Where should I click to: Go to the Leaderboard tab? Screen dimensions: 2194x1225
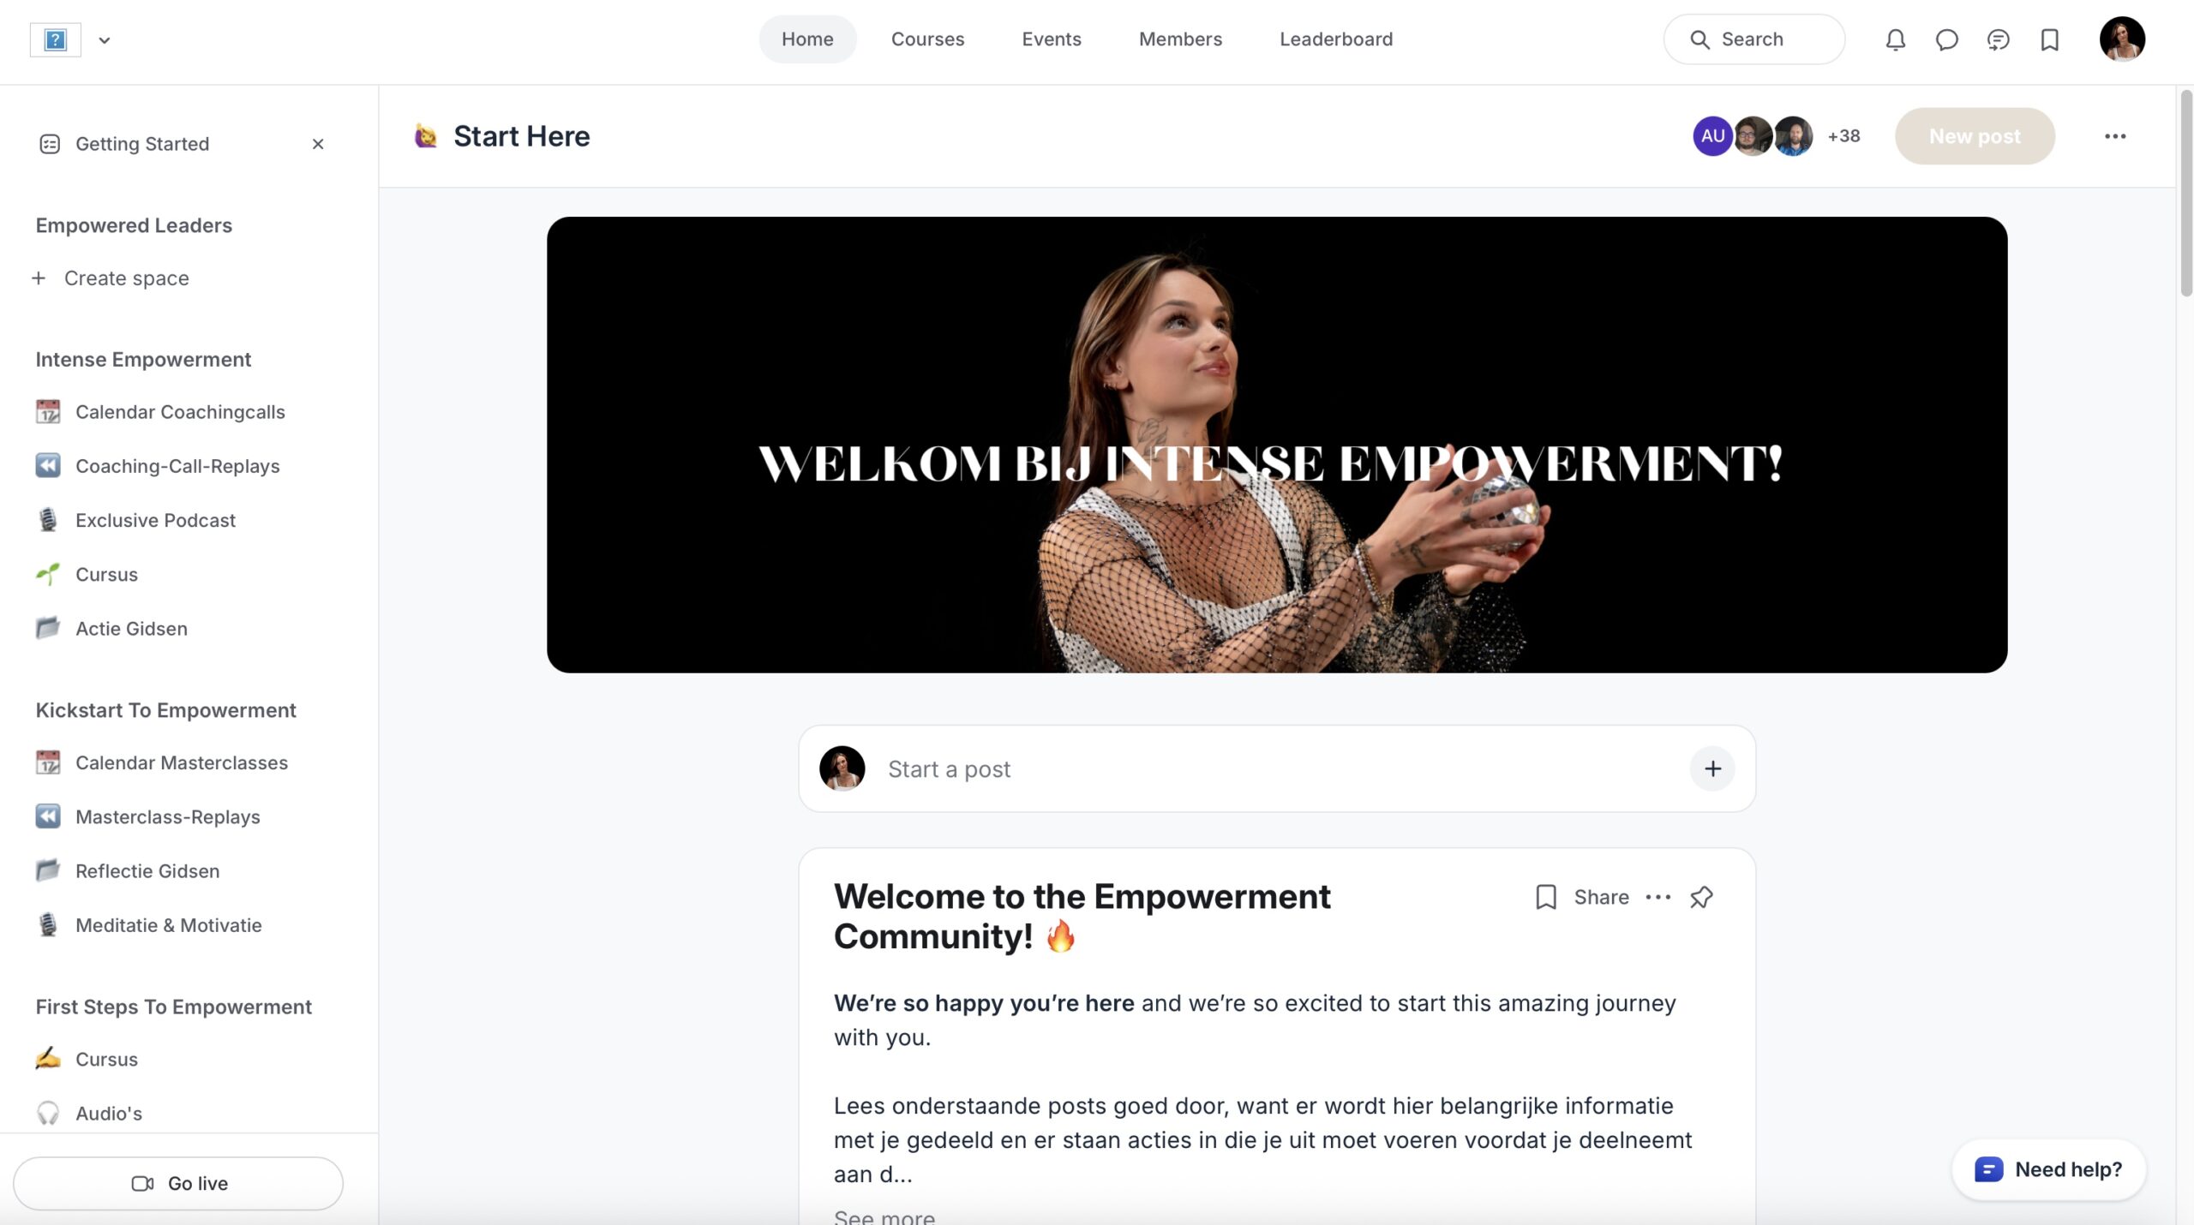(x=1336, y=39)
